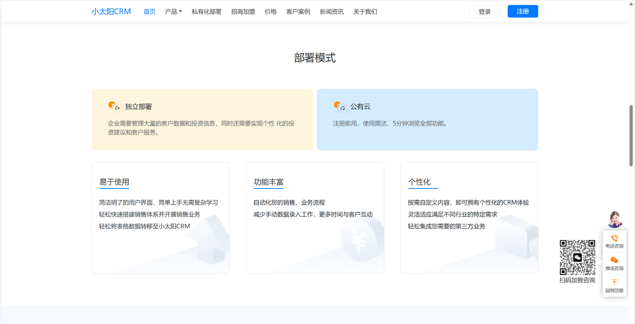
Task: Navigate to the 价格 page
Action: coord(271,12)
